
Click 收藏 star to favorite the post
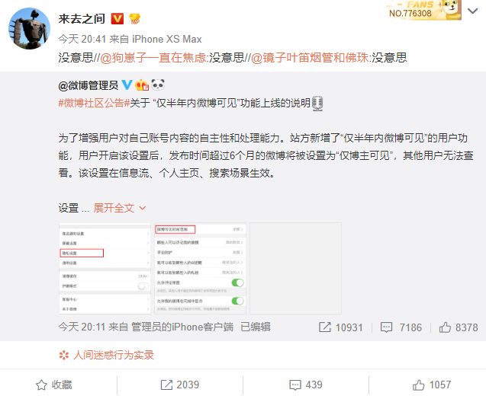[x=54, y=385]
